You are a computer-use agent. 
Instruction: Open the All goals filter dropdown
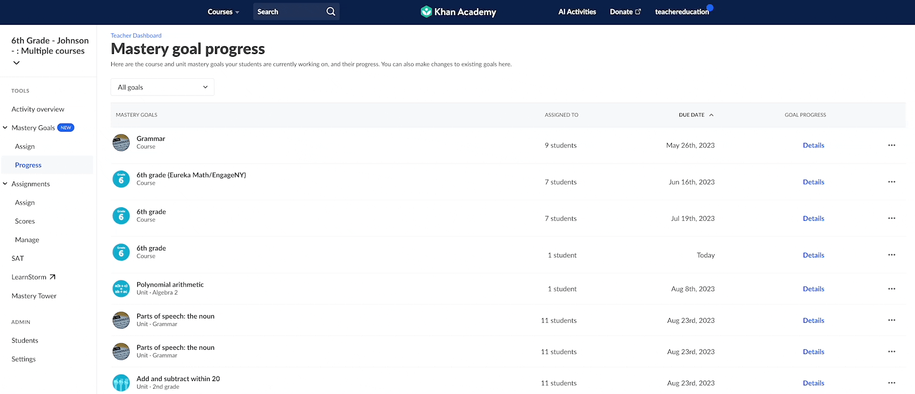tap(163, 87)
